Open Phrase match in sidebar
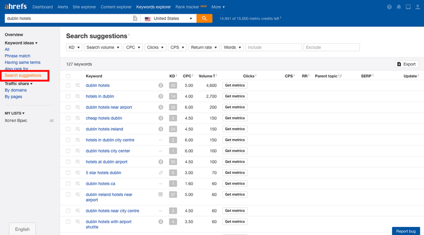Image resolution: width=424 pixels, height=235 pixels. (x=17, y=56)
